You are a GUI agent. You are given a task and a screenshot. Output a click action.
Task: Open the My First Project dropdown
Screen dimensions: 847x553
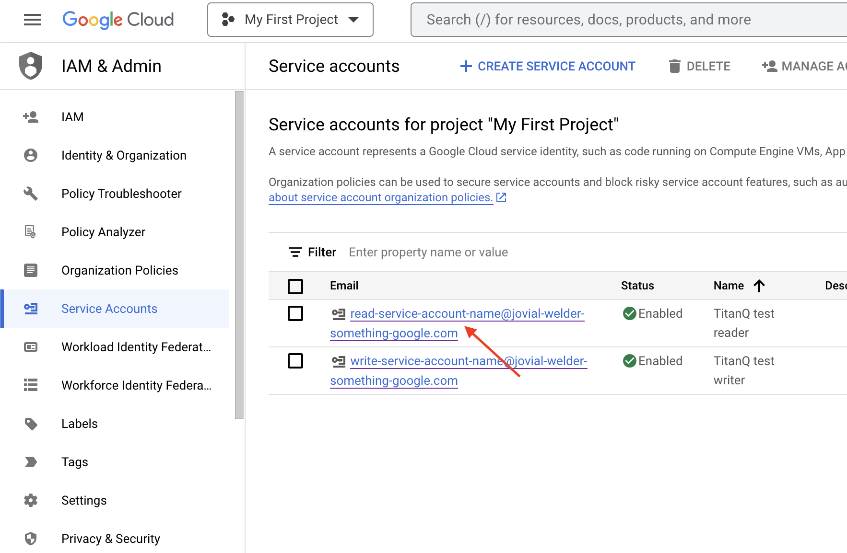click(x=290, y=20)
